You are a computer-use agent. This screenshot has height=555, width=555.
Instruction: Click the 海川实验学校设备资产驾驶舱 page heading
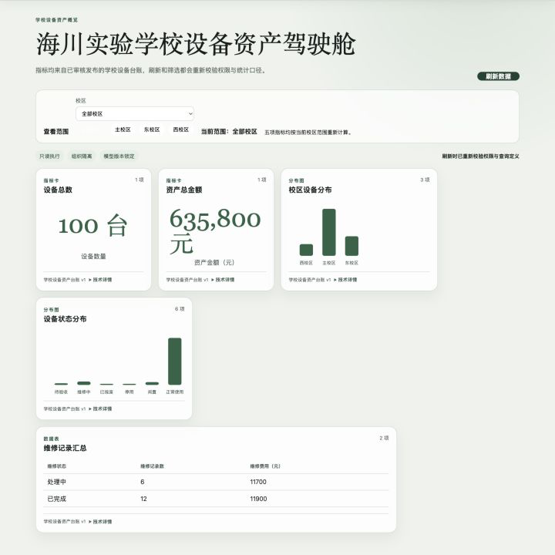click(196, 44)
